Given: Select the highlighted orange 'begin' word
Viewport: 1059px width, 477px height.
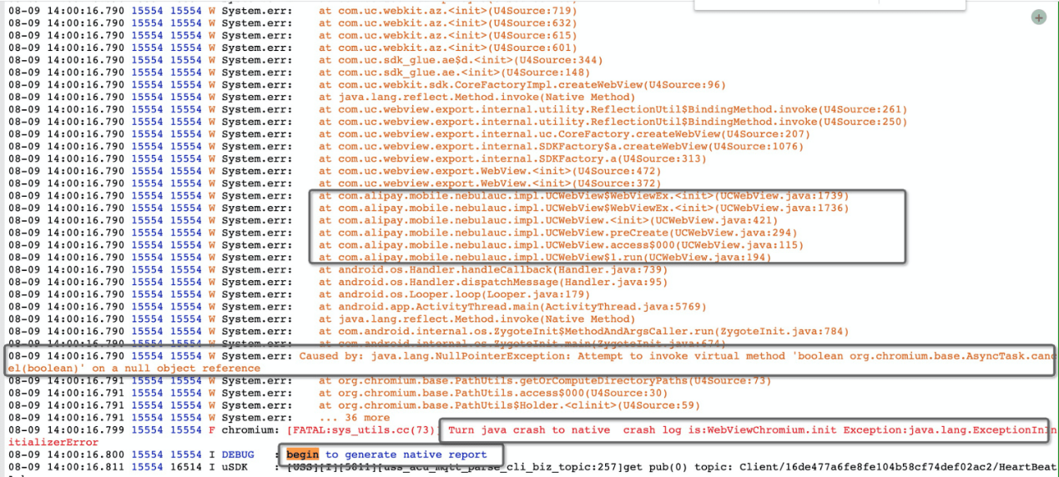Looking at the screenshot, I should (x=302, y=454).
